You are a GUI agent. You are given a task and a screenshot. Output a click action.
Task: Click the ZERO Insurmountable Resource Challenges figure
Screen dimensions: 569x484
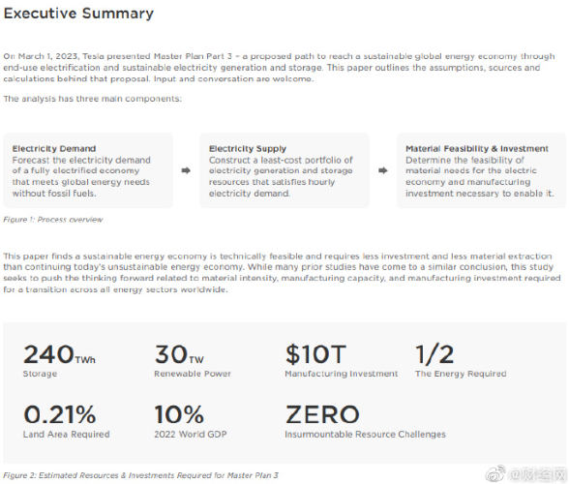pyautogui.click(x=365, y=421)
